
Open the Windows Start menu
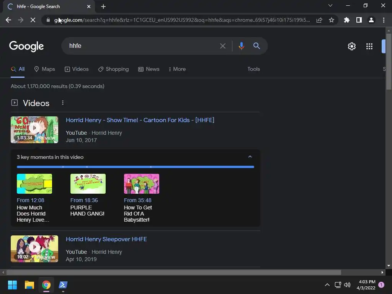point(12,285)
